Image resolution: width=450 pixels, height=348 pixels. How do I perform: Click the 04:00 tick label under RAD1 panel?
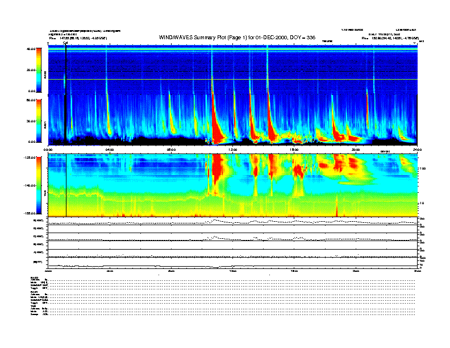click(x=110, y=150)
